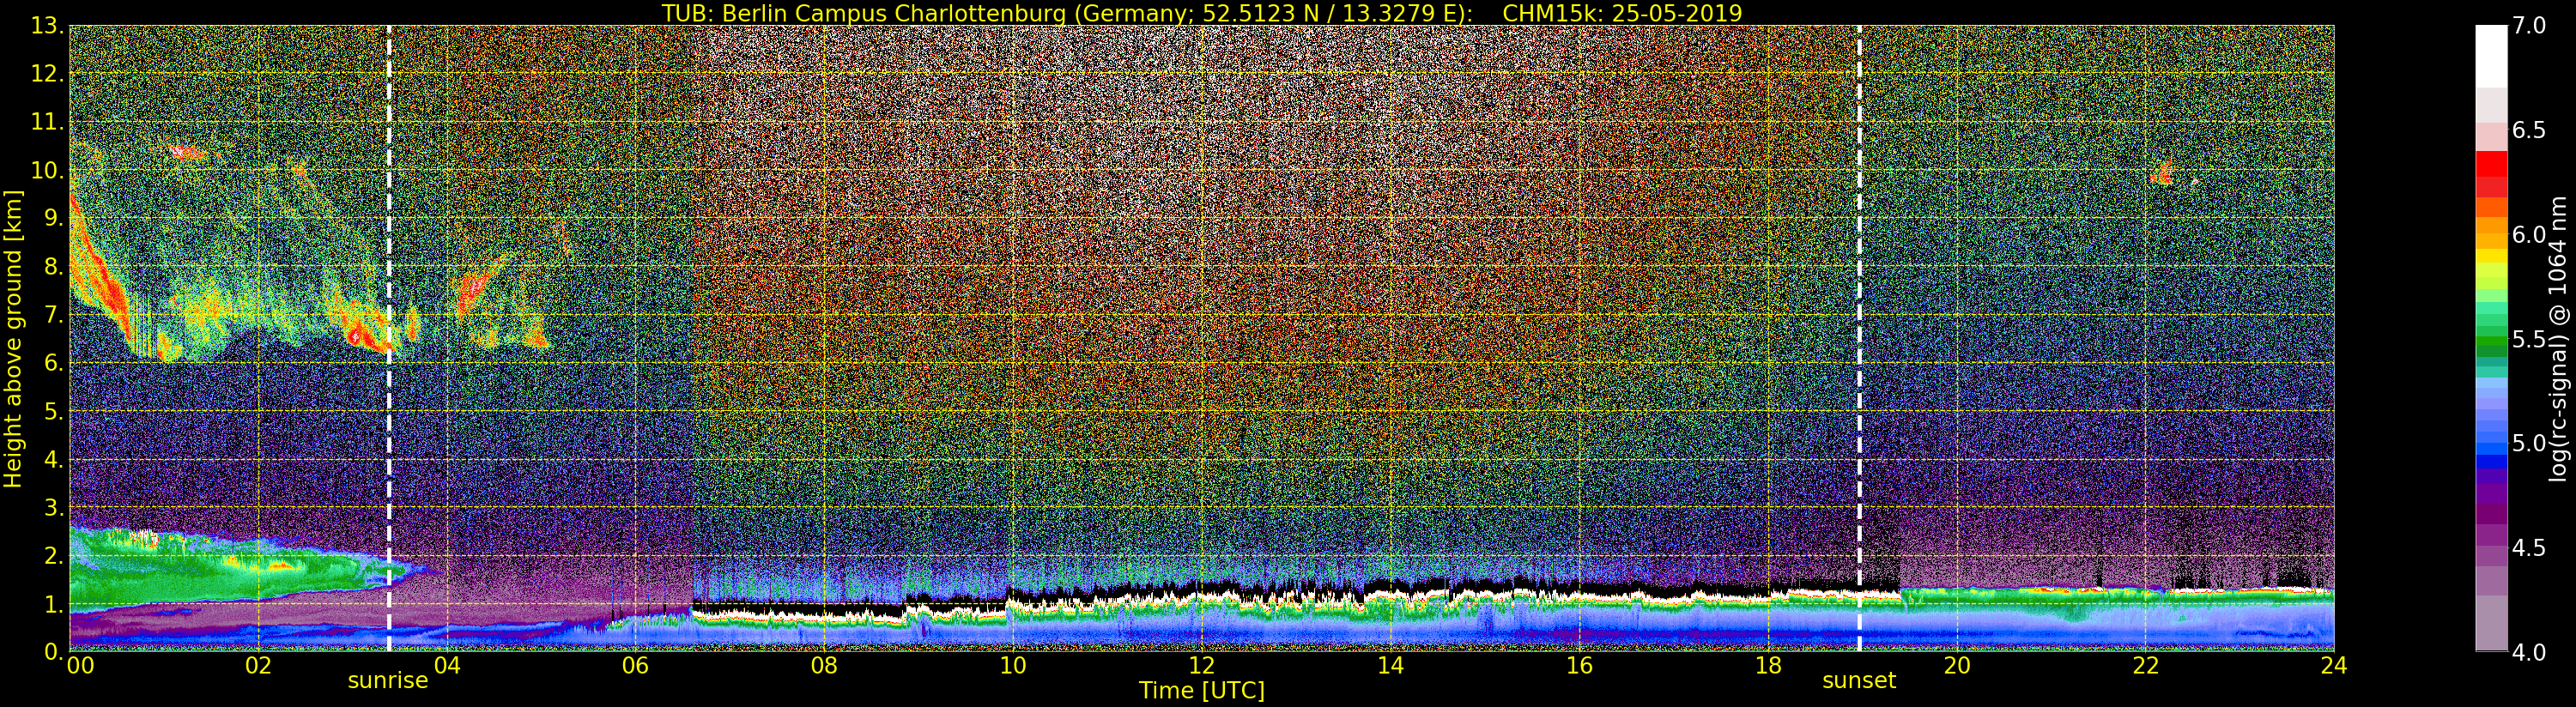This screenshot has height=707, width=2576.
Task: Click the time axis tick '00'
Action: point(79,666)
